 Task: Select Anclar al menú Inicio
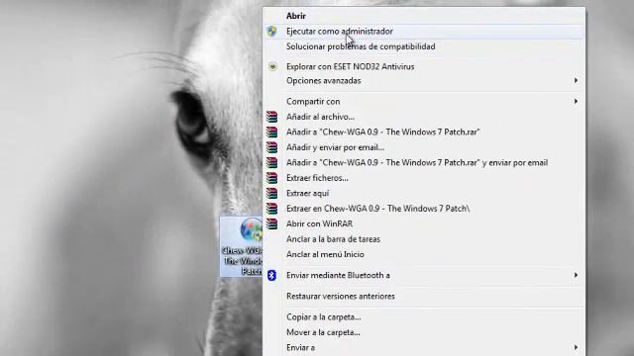click(325, 255)
